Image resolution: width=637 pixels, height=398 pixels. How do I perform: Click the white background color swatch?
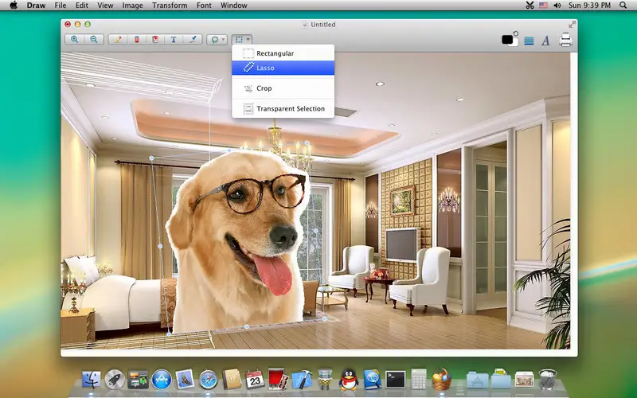[x=515, y=43]
